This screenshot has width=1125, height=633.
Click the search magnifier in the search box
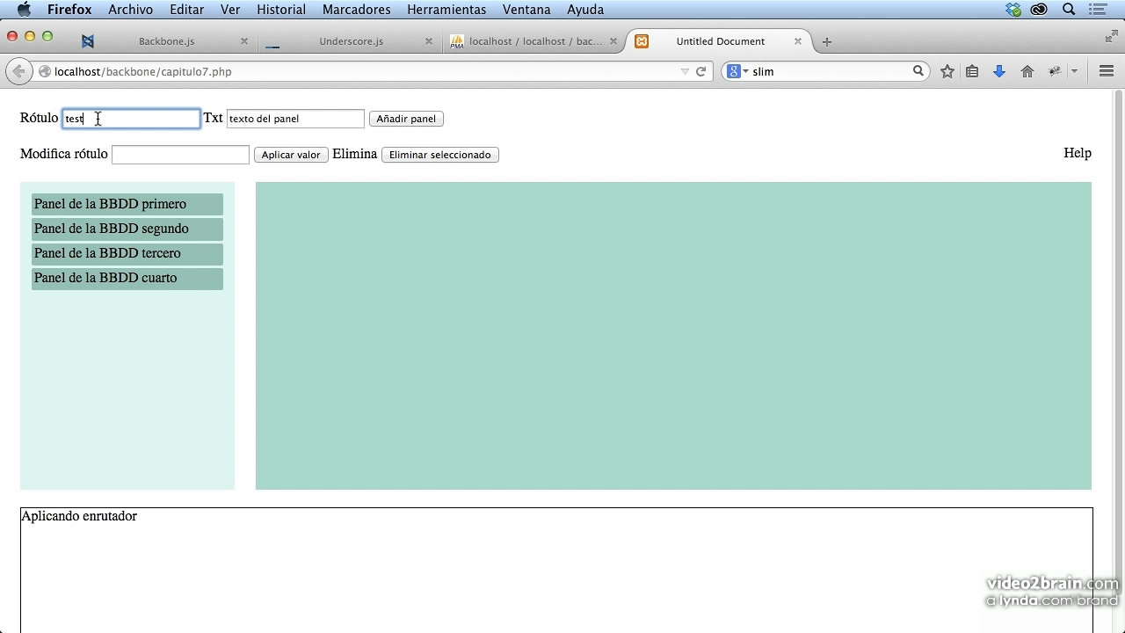point(918,71)
